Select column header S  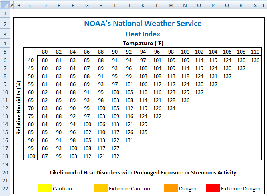[255, 6]
